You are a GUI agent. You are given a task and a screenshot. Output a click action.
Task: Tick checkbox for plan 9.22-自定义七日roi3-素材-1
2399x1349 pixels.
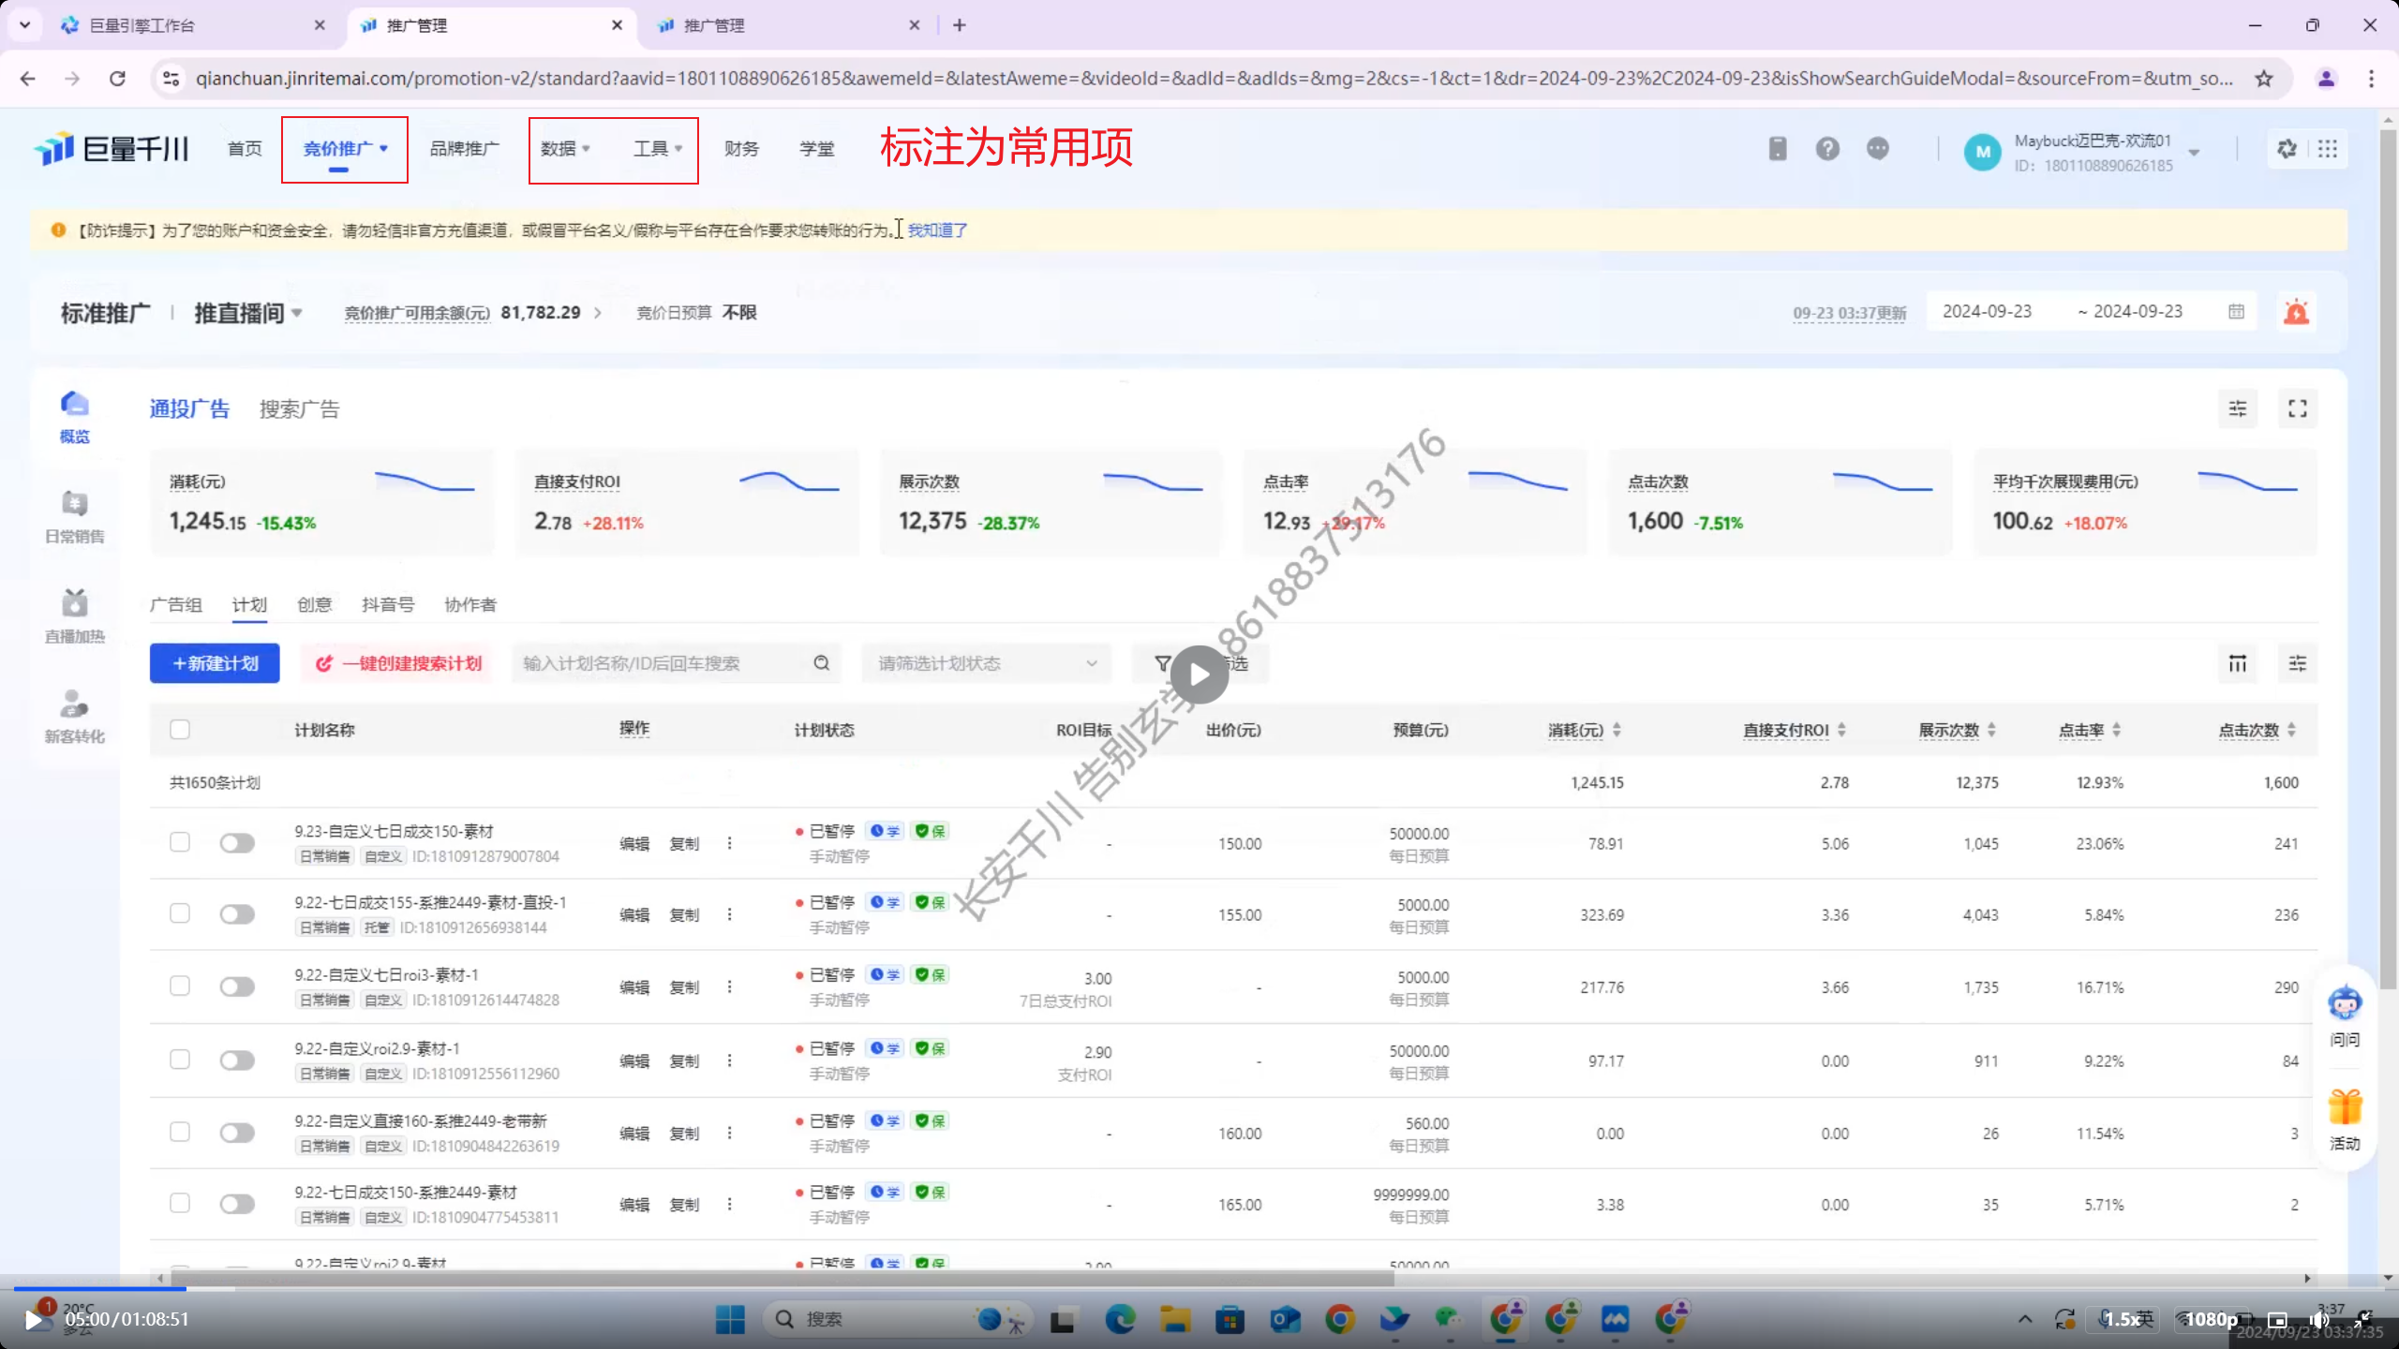(x=180, y=986)
